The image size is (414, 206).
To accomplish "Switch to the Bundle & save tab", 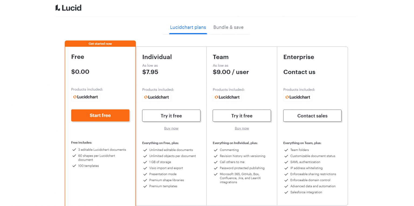I will (x=228, y=27).
